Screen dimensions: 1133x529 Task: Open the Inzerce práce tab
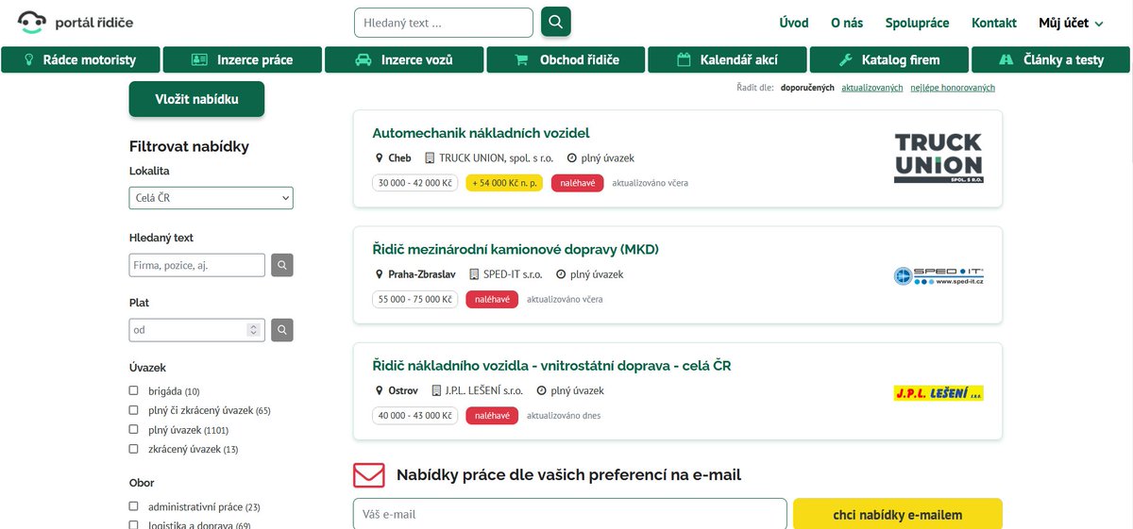coord(243,59)
